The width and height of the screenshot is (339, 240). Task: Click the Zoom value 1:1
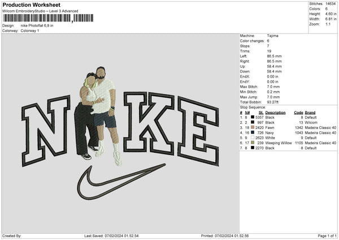(328, 24)
